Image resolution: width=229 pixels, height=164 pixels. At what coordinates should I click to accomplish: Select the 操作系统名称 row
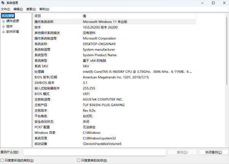[115, 22]
